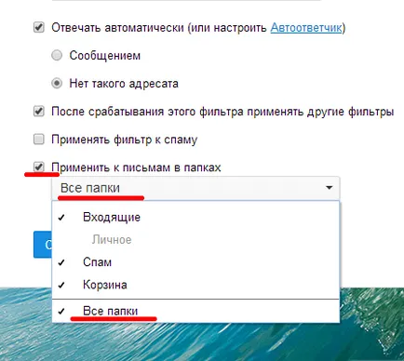Enable 'Применять фильтр к спаму' checkbox

click(x=39, y=139)
